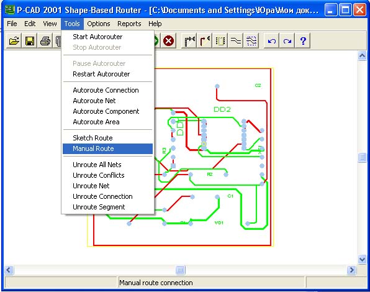Image resolution: width=370 pixels, height=292 pixels.
Task: Click vertical scrollbar down arrow
Action: coord(362,259)
